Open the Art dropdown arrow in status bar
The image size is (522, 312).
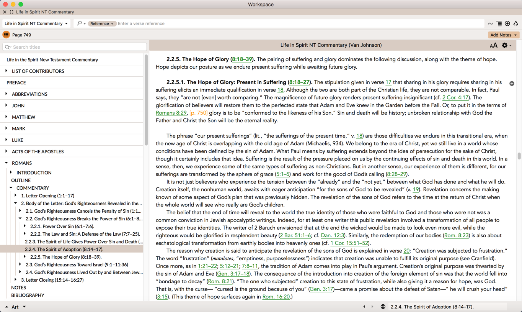pyautogui.click(x=24, y=307)
